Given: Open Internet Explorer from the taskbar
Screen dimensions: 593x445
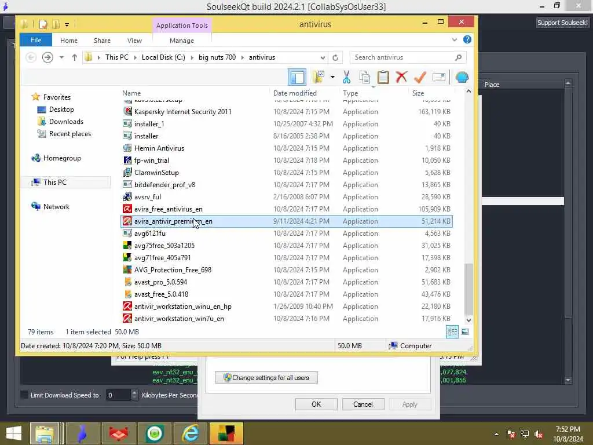Looking at the screenshot, I should click(x=191, y=433).
